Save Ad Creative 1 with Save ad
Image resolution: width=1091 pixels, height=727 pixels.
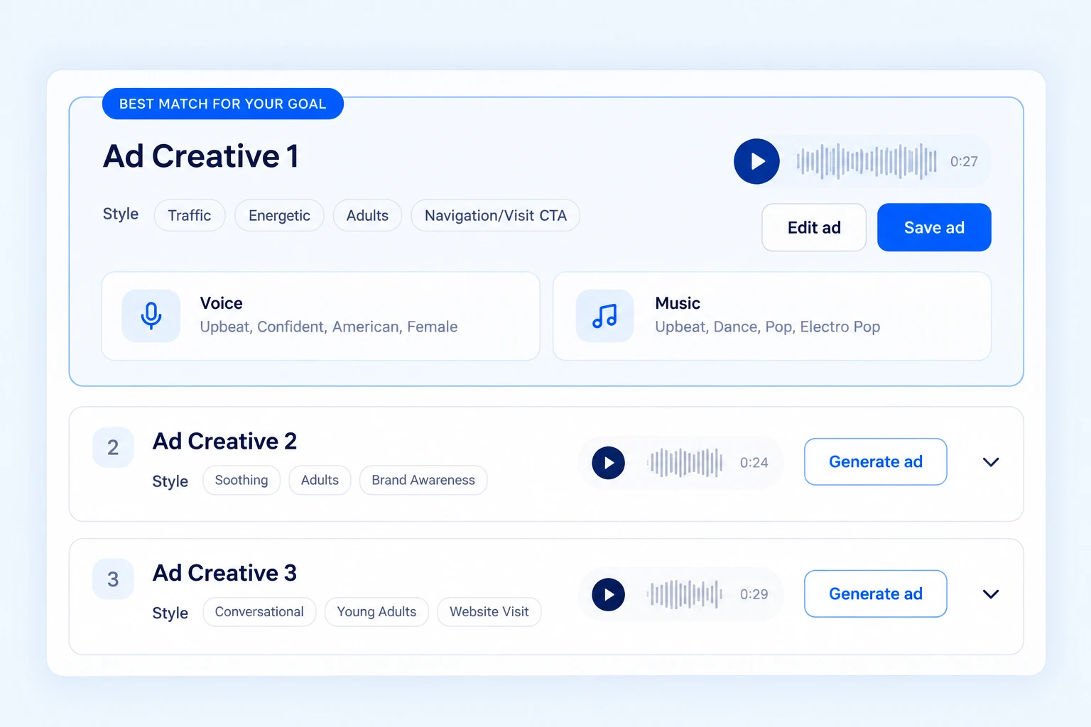point(934,227)
